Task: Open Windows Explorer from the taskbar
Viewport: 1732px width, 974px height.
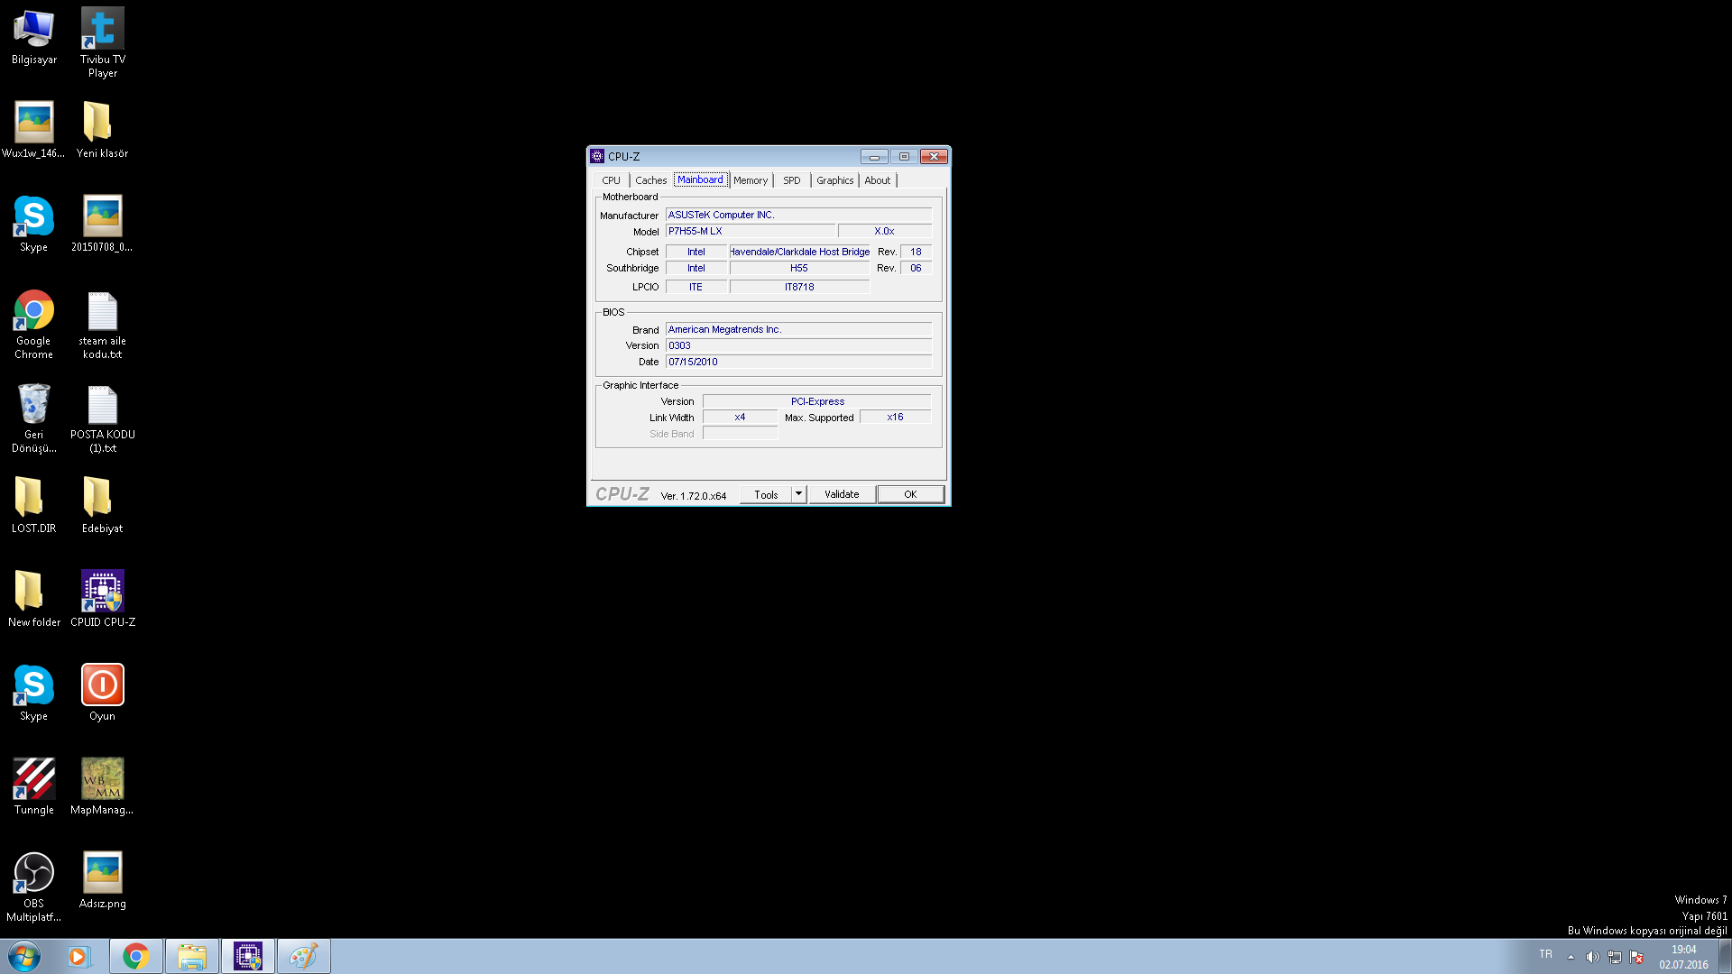Action: coord(191,956)
